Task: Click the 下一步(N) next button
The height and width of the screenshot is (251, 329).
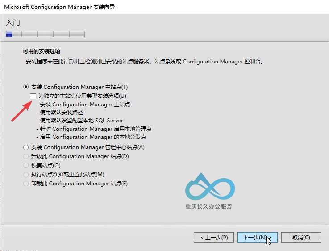Action: pos(258,237)
